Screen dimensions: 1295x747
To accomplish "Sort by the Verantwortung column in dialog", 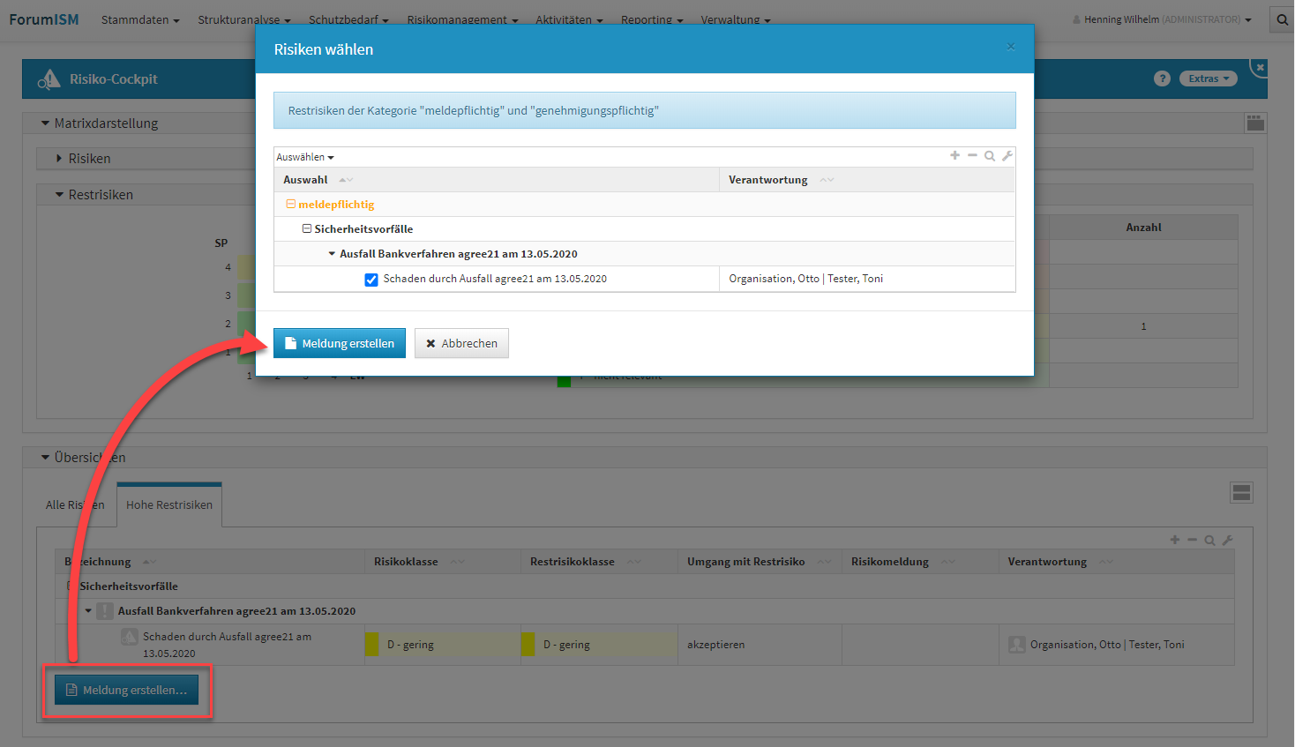I will [768, 180].
